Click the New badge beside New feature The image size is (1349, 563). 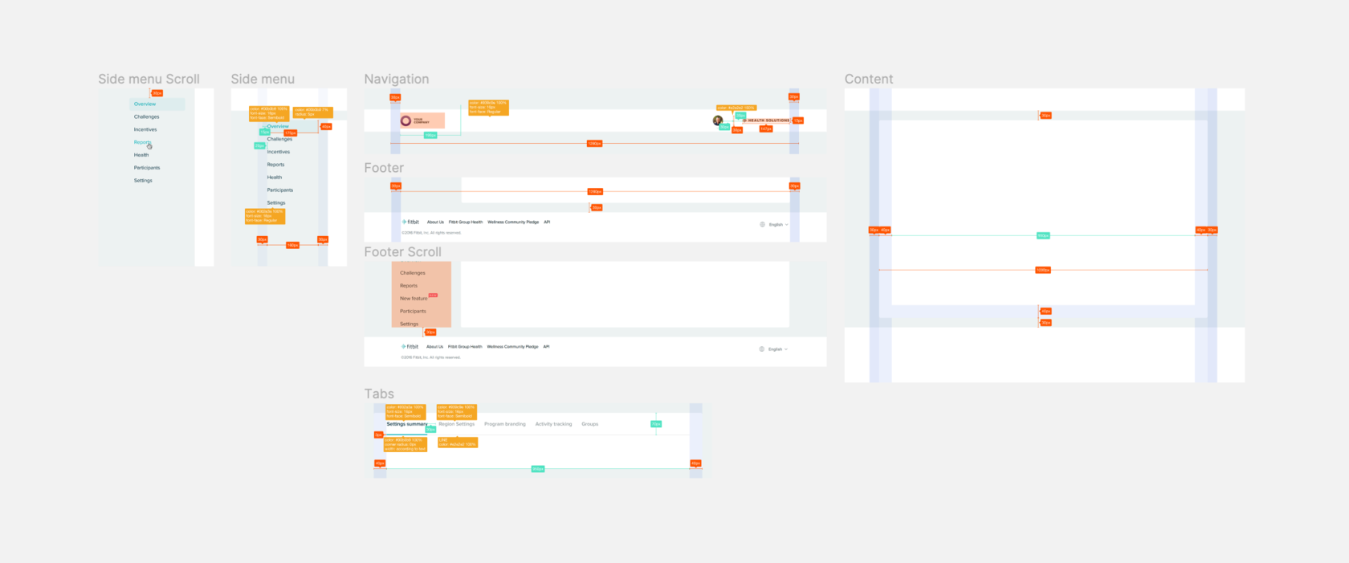pos(433,296)
